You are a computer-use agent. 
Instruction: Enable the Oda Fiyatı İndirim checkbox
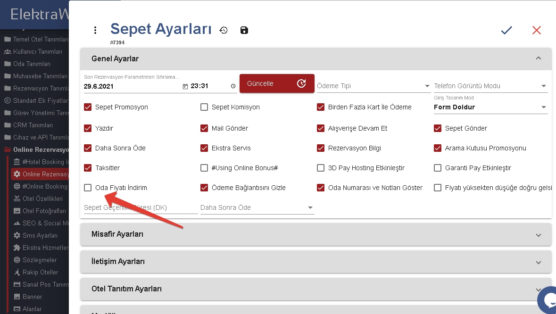88,188
